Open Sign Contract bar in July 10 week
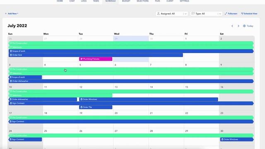Viewport: 265px width, 149px height. pyautogui.click(x=131, y=103)
